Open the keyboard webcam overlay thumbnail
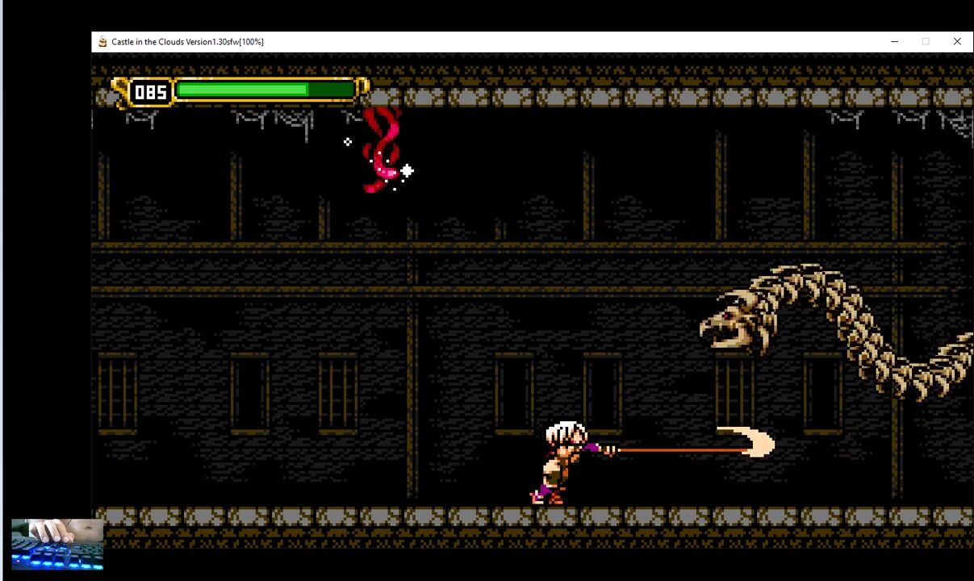 (57, 545)
